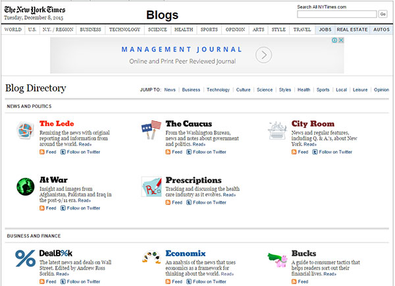Open the At War blog title link
The width and height of the screenshot is (395, 286).
53,180
